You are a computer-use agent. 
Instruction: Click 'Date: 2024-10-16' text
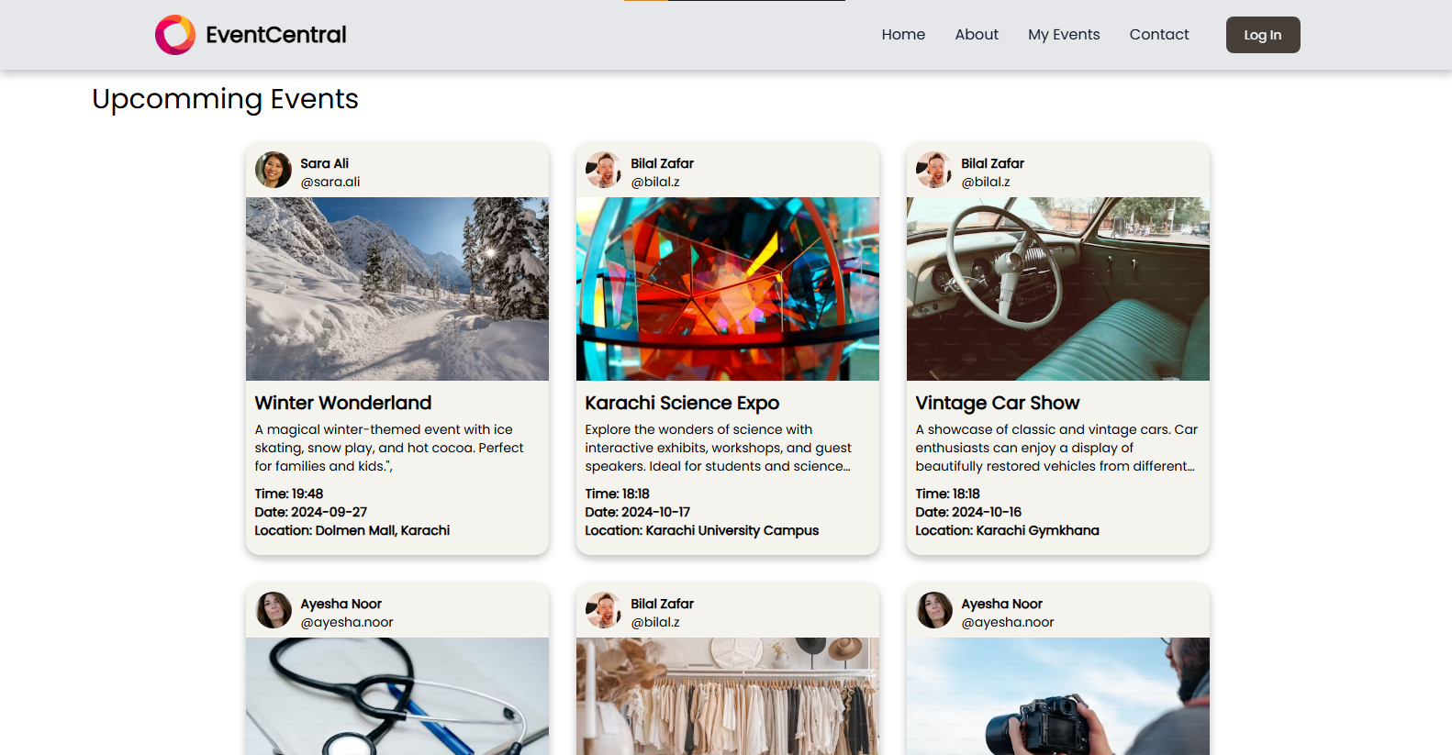point(968,512)
